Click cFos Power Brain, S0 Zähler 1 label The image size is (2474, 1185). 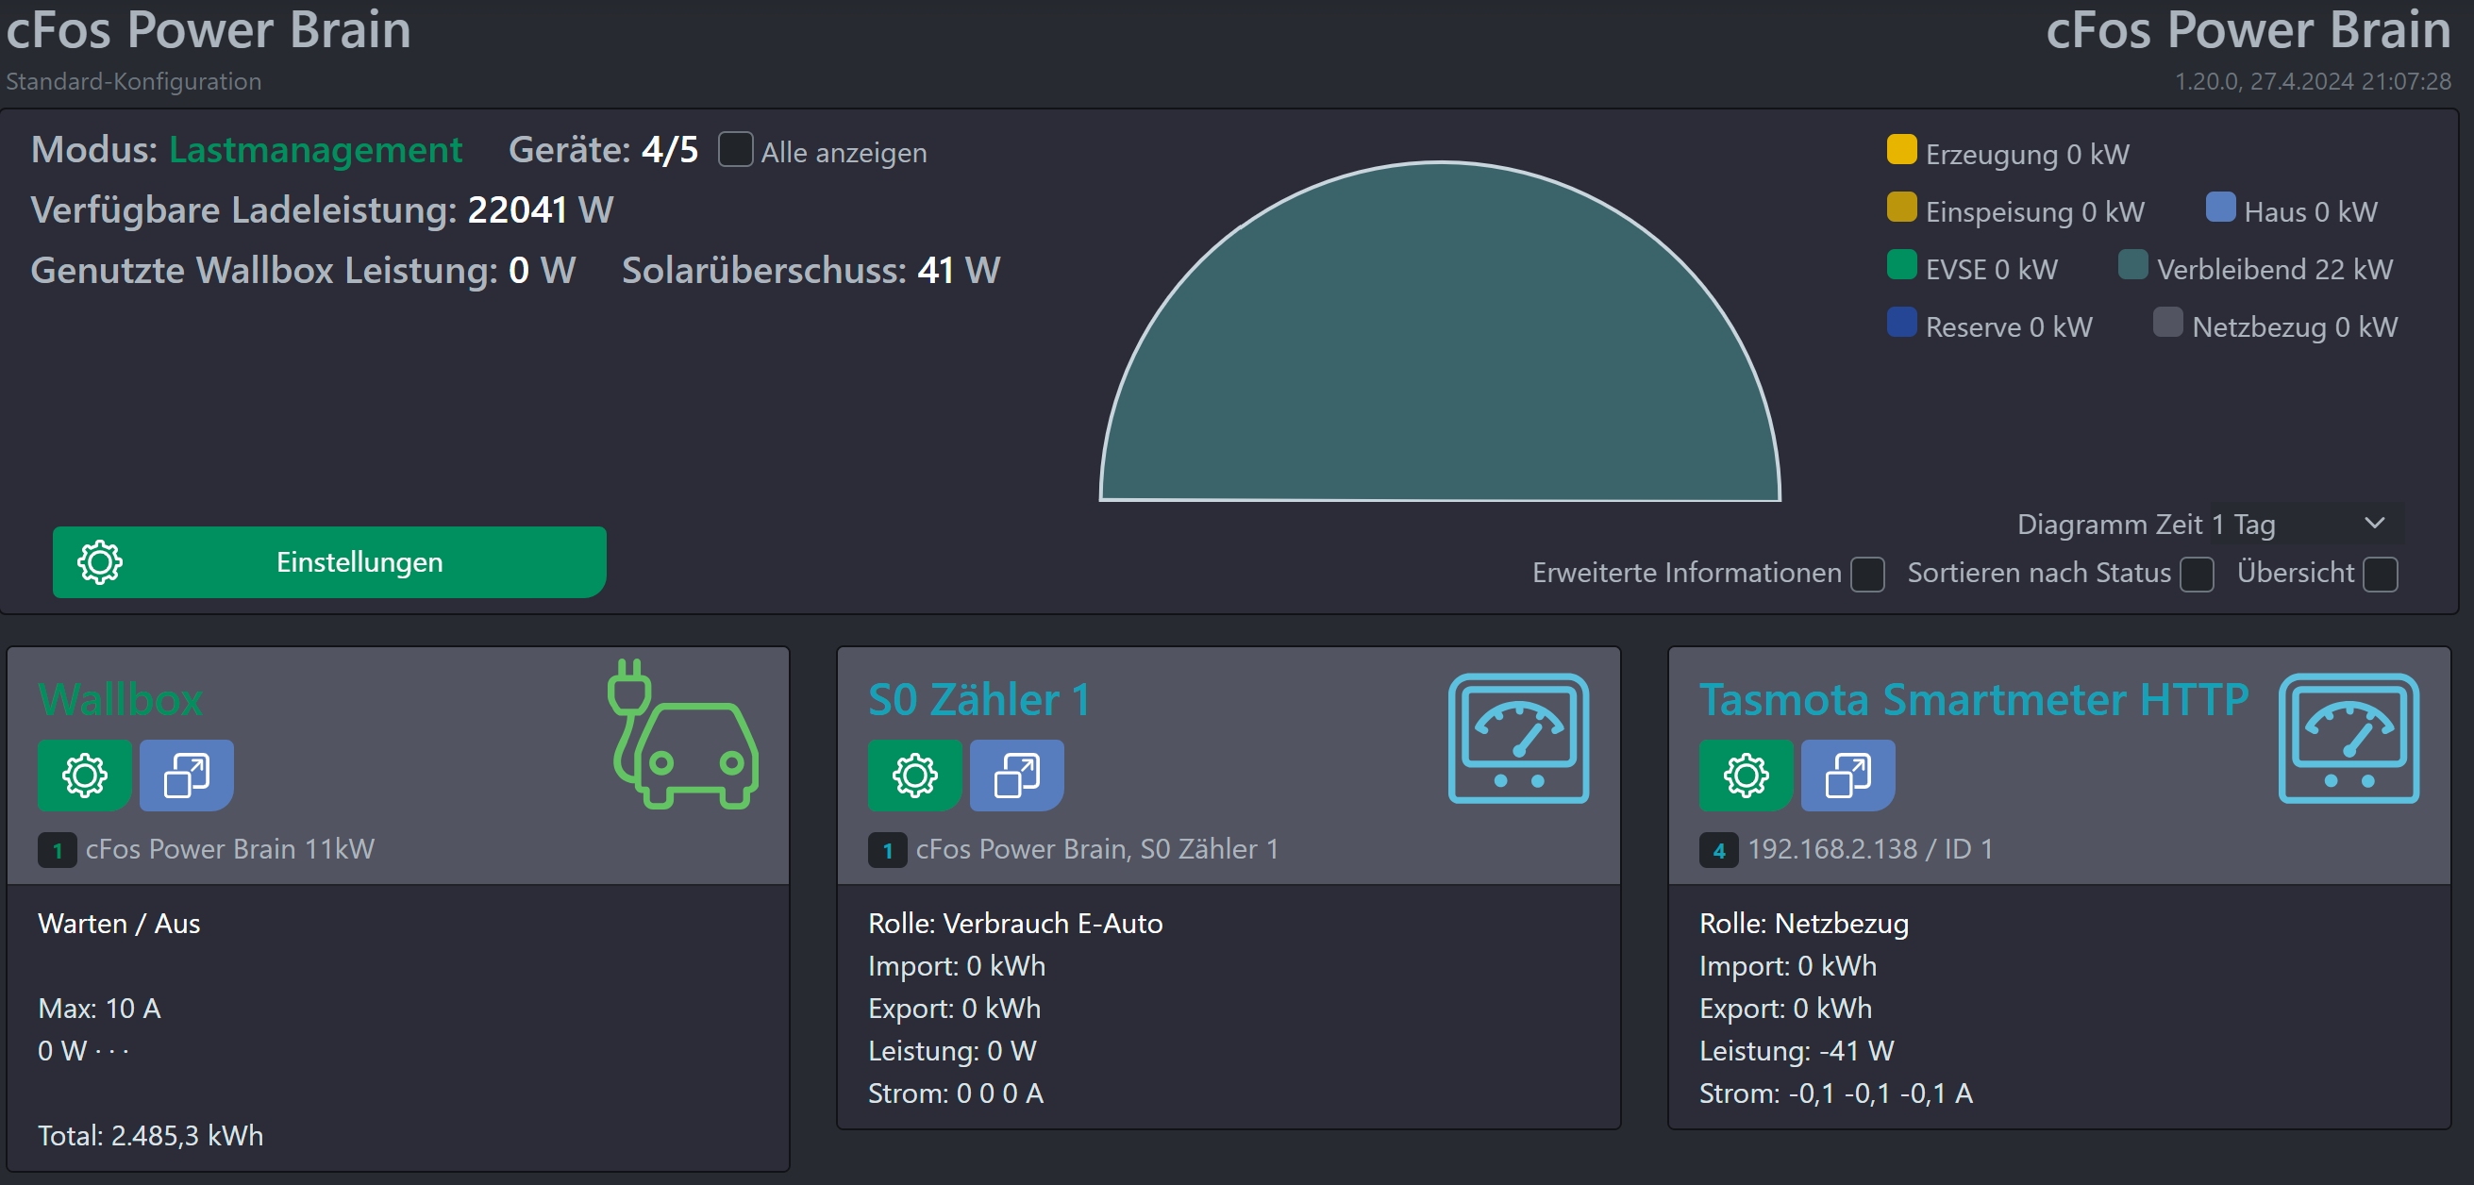(1096, 849)
